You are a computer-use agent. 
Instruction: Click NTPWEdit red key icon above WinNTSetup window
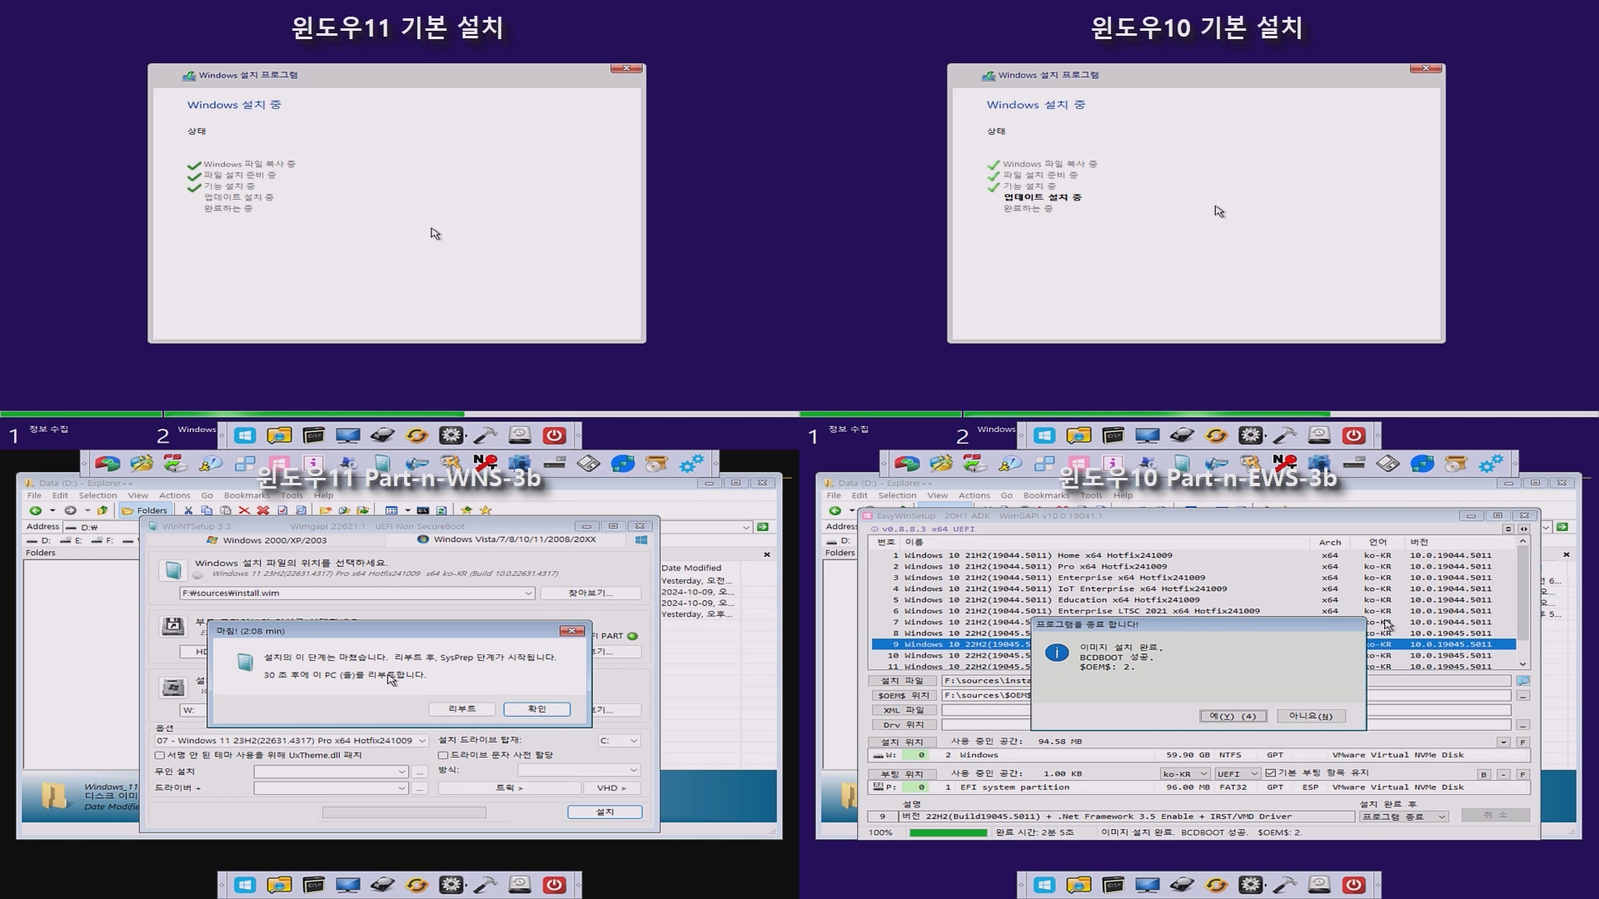486,462
